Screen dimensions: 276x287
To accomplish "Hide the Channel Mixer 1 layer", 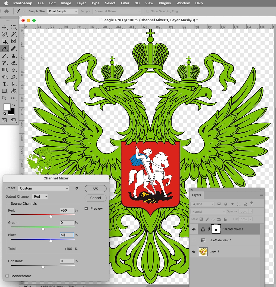I will coord(194,229).
